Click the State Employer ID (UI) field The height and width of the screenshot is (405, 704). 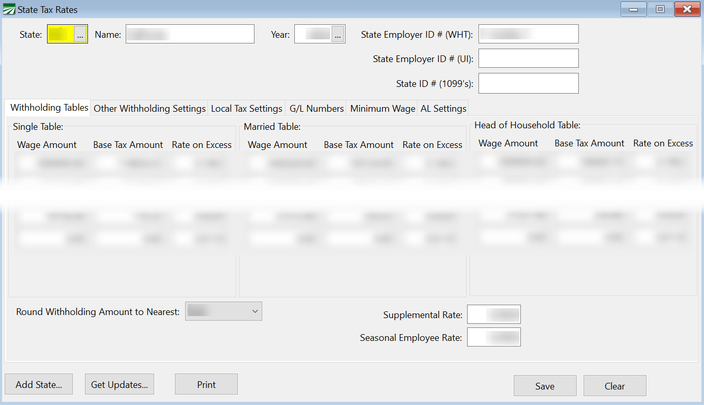click(528, 58)
